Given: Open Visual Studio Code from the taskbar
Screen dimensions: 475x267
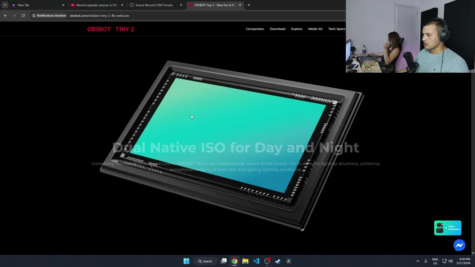Looking at the screenshot, I should (256, 261).
